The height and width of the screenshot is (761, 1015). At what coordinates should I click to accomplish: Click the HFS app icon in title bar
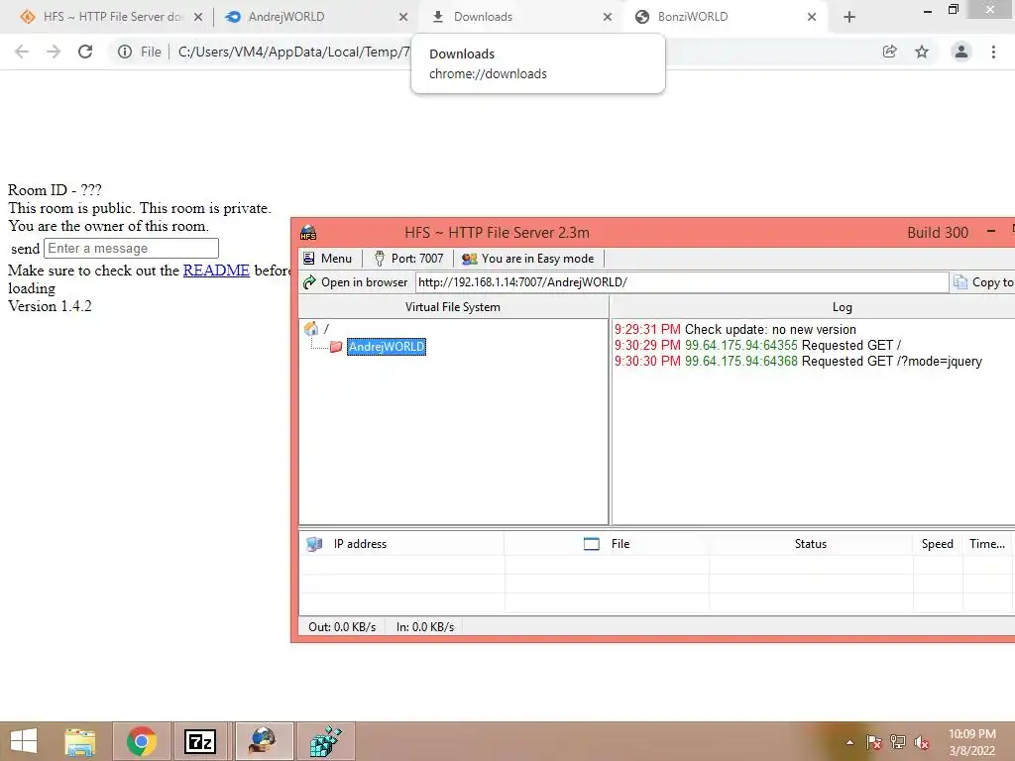coord(309,232)
